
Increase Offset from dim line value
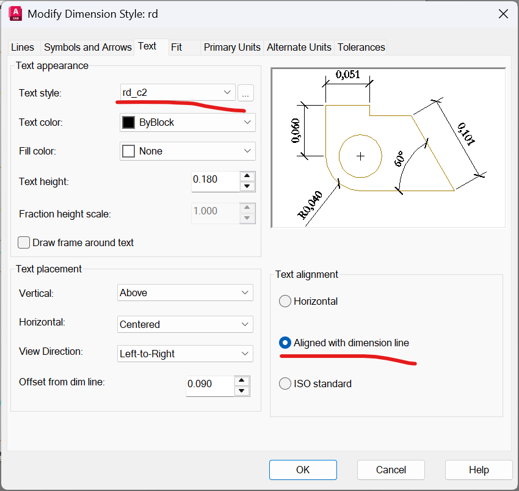(242, 380)
